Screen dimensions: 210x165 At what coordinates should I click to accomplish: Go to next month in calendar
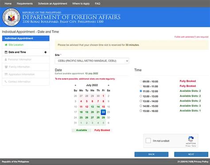point(109,85)
